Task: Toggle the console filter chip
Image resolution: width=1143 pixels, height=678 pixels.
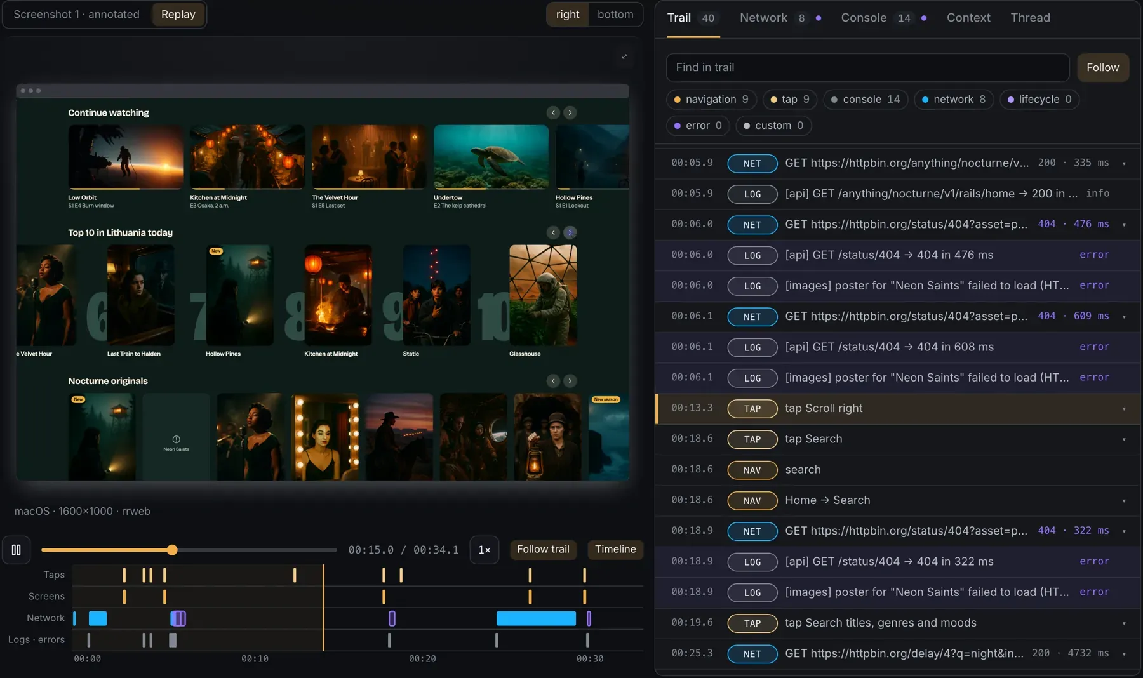Action: click(x=866, y=99)
